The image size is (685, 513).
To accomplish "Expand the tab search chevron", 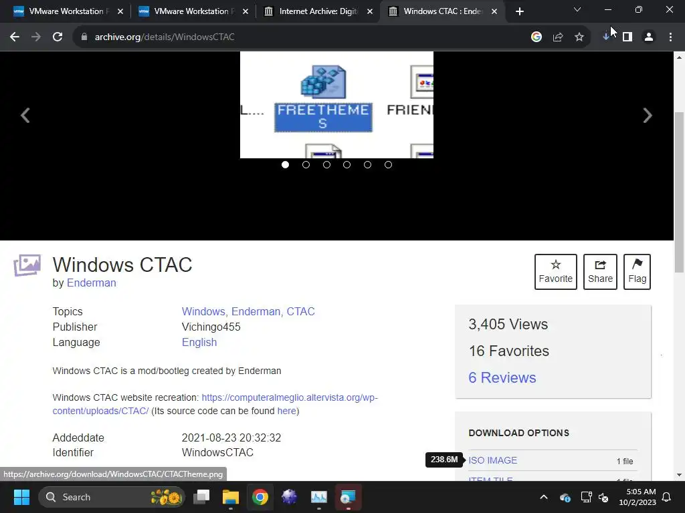I will (577, 9).
